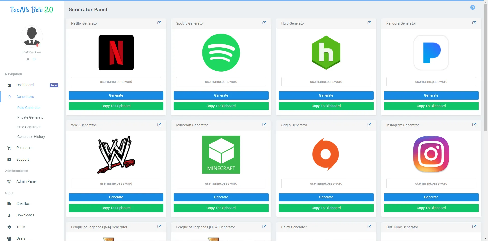This screenshot has height=241, width=488.
Task: Click the Netflix username:password field
Action: coord(116,82)
